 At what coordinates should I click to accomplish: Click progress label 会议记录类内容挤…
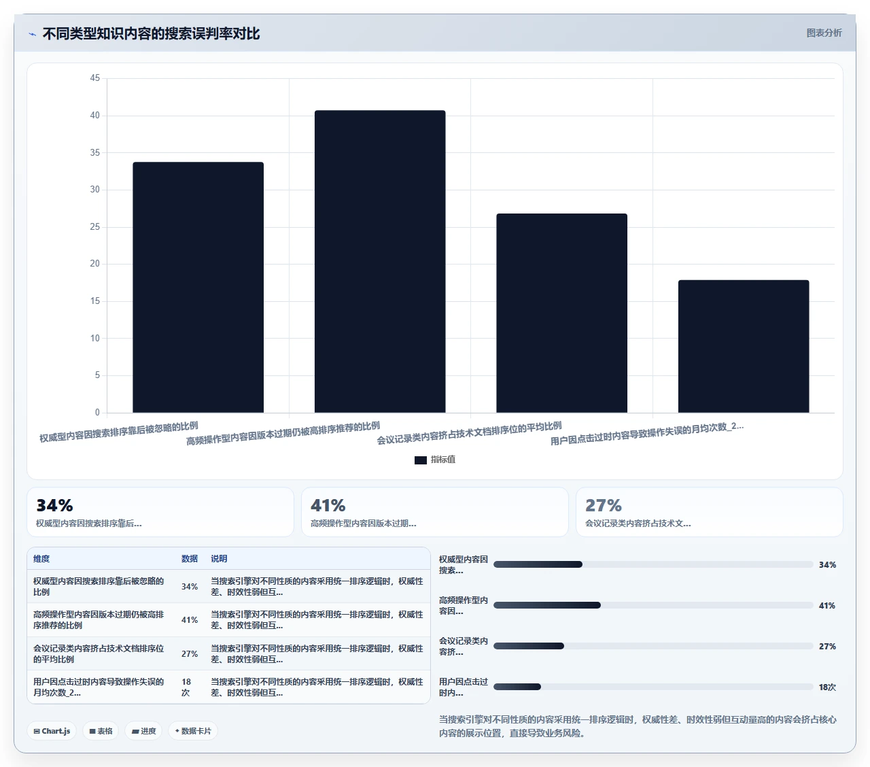click(464, 647)
